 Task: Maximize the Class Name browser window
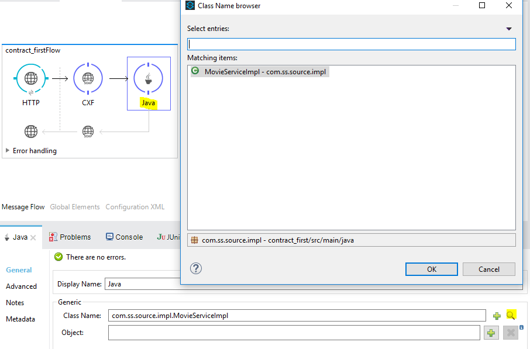482,5
